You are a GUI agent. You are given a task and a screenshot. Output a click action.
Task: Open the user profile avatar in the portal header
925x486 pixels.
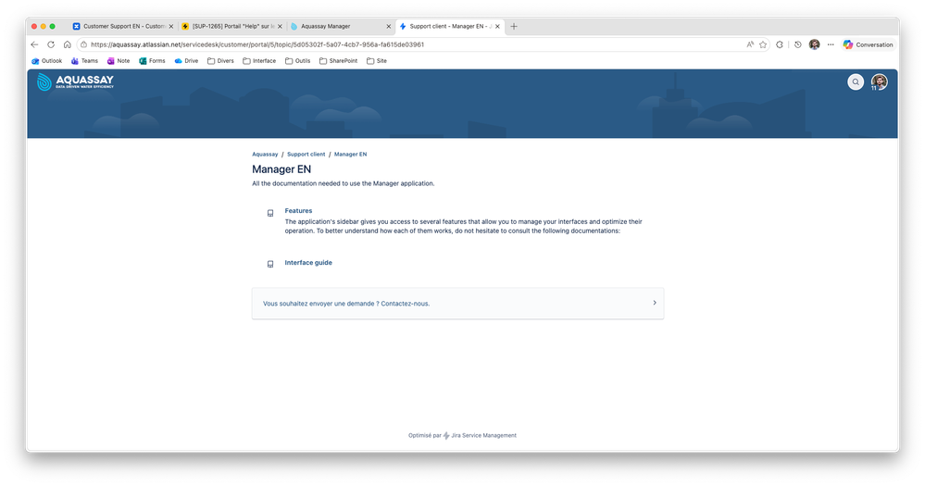879,82
